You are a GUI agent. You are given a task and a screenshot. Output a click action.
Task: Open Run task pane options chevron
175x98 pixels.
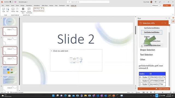click(x=166, y=18)
